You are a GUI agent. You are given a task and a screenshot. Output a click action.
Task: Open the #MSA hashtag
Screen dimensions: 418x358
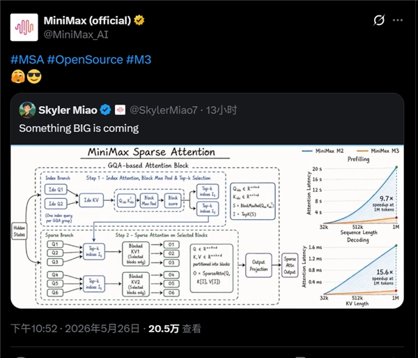tap(27, 59)
